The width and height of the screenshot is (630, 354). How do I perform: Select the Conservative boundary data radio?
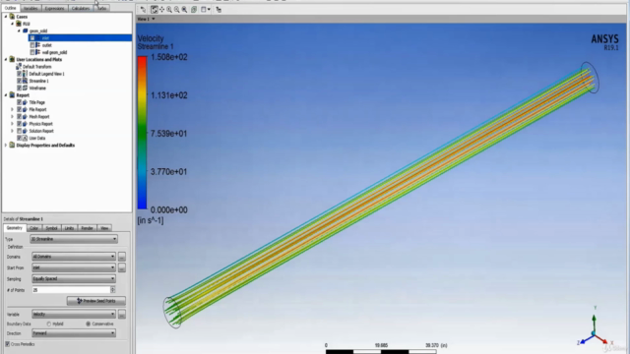coord(88,324)
